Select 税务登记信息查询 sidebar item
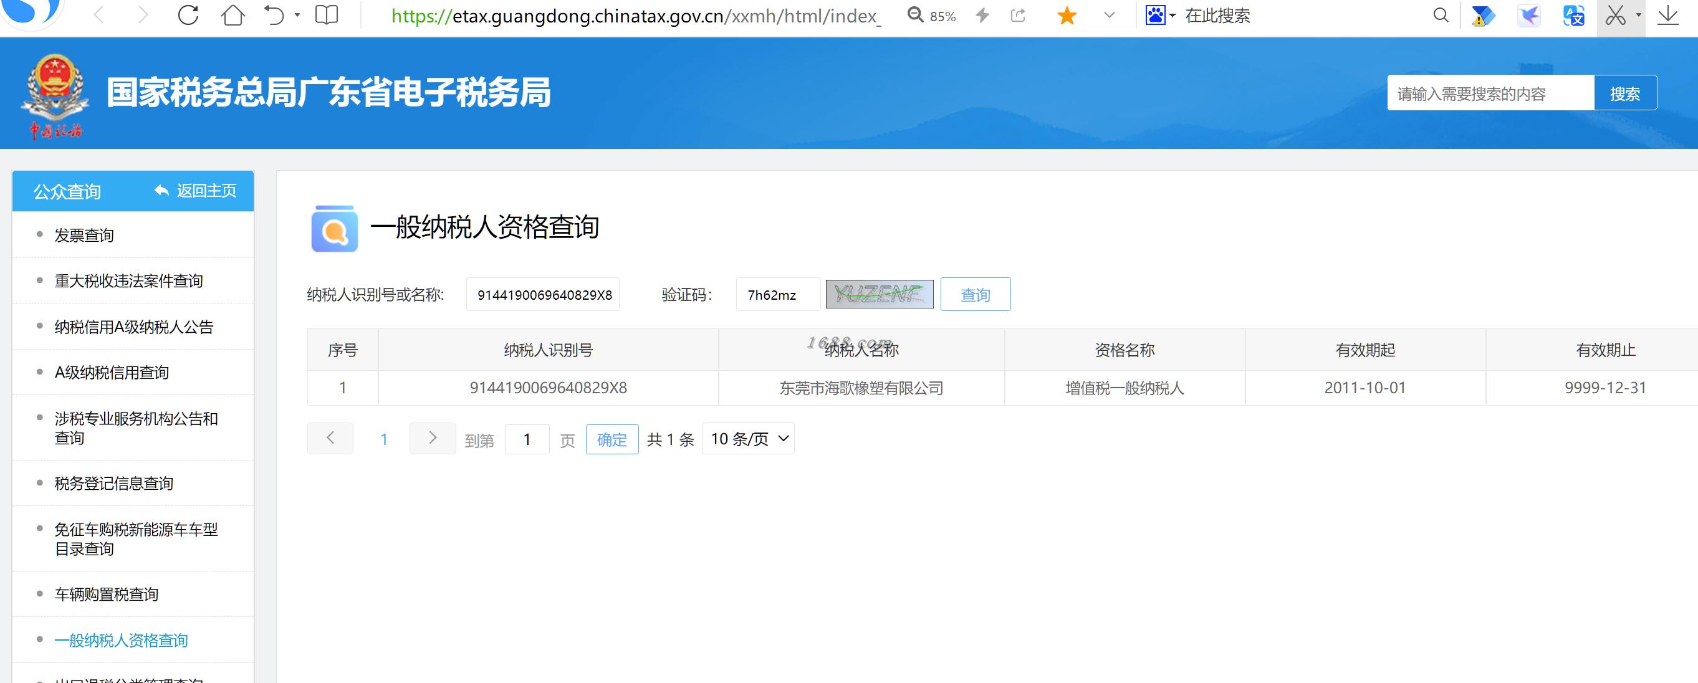The width and height of the screenshot is (1698, 683). pos(113,483)
